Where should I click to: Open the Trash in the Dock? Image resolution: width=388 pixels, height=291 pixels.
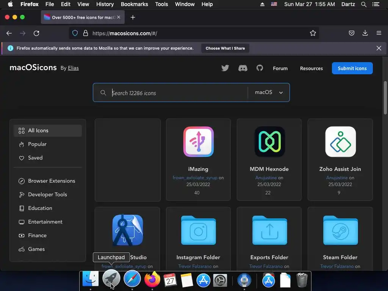[302, 280]
